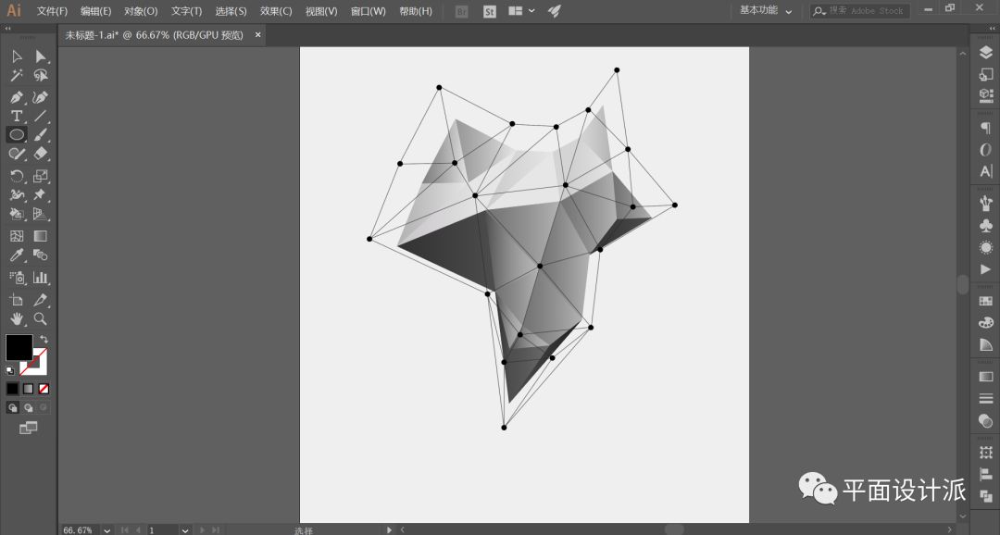
Task: Open the 效果(C) menu
Action: [x=276, y=11]
